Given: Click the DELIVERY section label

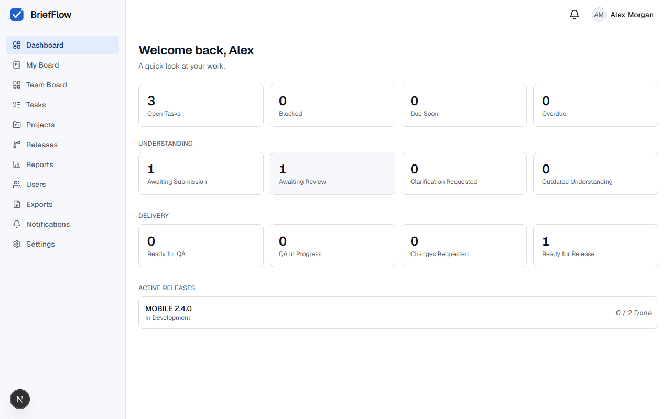Looking at the screenshot, I should pyautogui.click(x=154, y=216).
